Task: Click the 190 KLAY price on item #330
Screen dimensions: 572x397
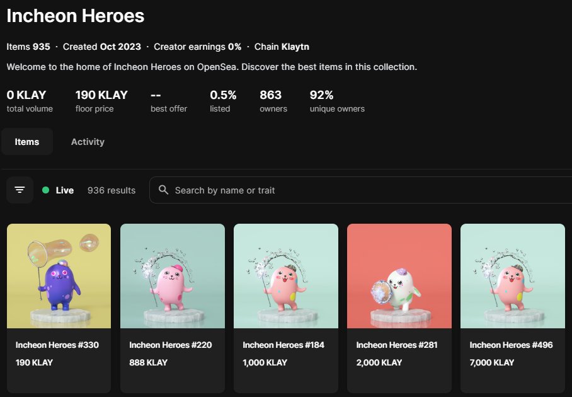Action: pos(34,362)
